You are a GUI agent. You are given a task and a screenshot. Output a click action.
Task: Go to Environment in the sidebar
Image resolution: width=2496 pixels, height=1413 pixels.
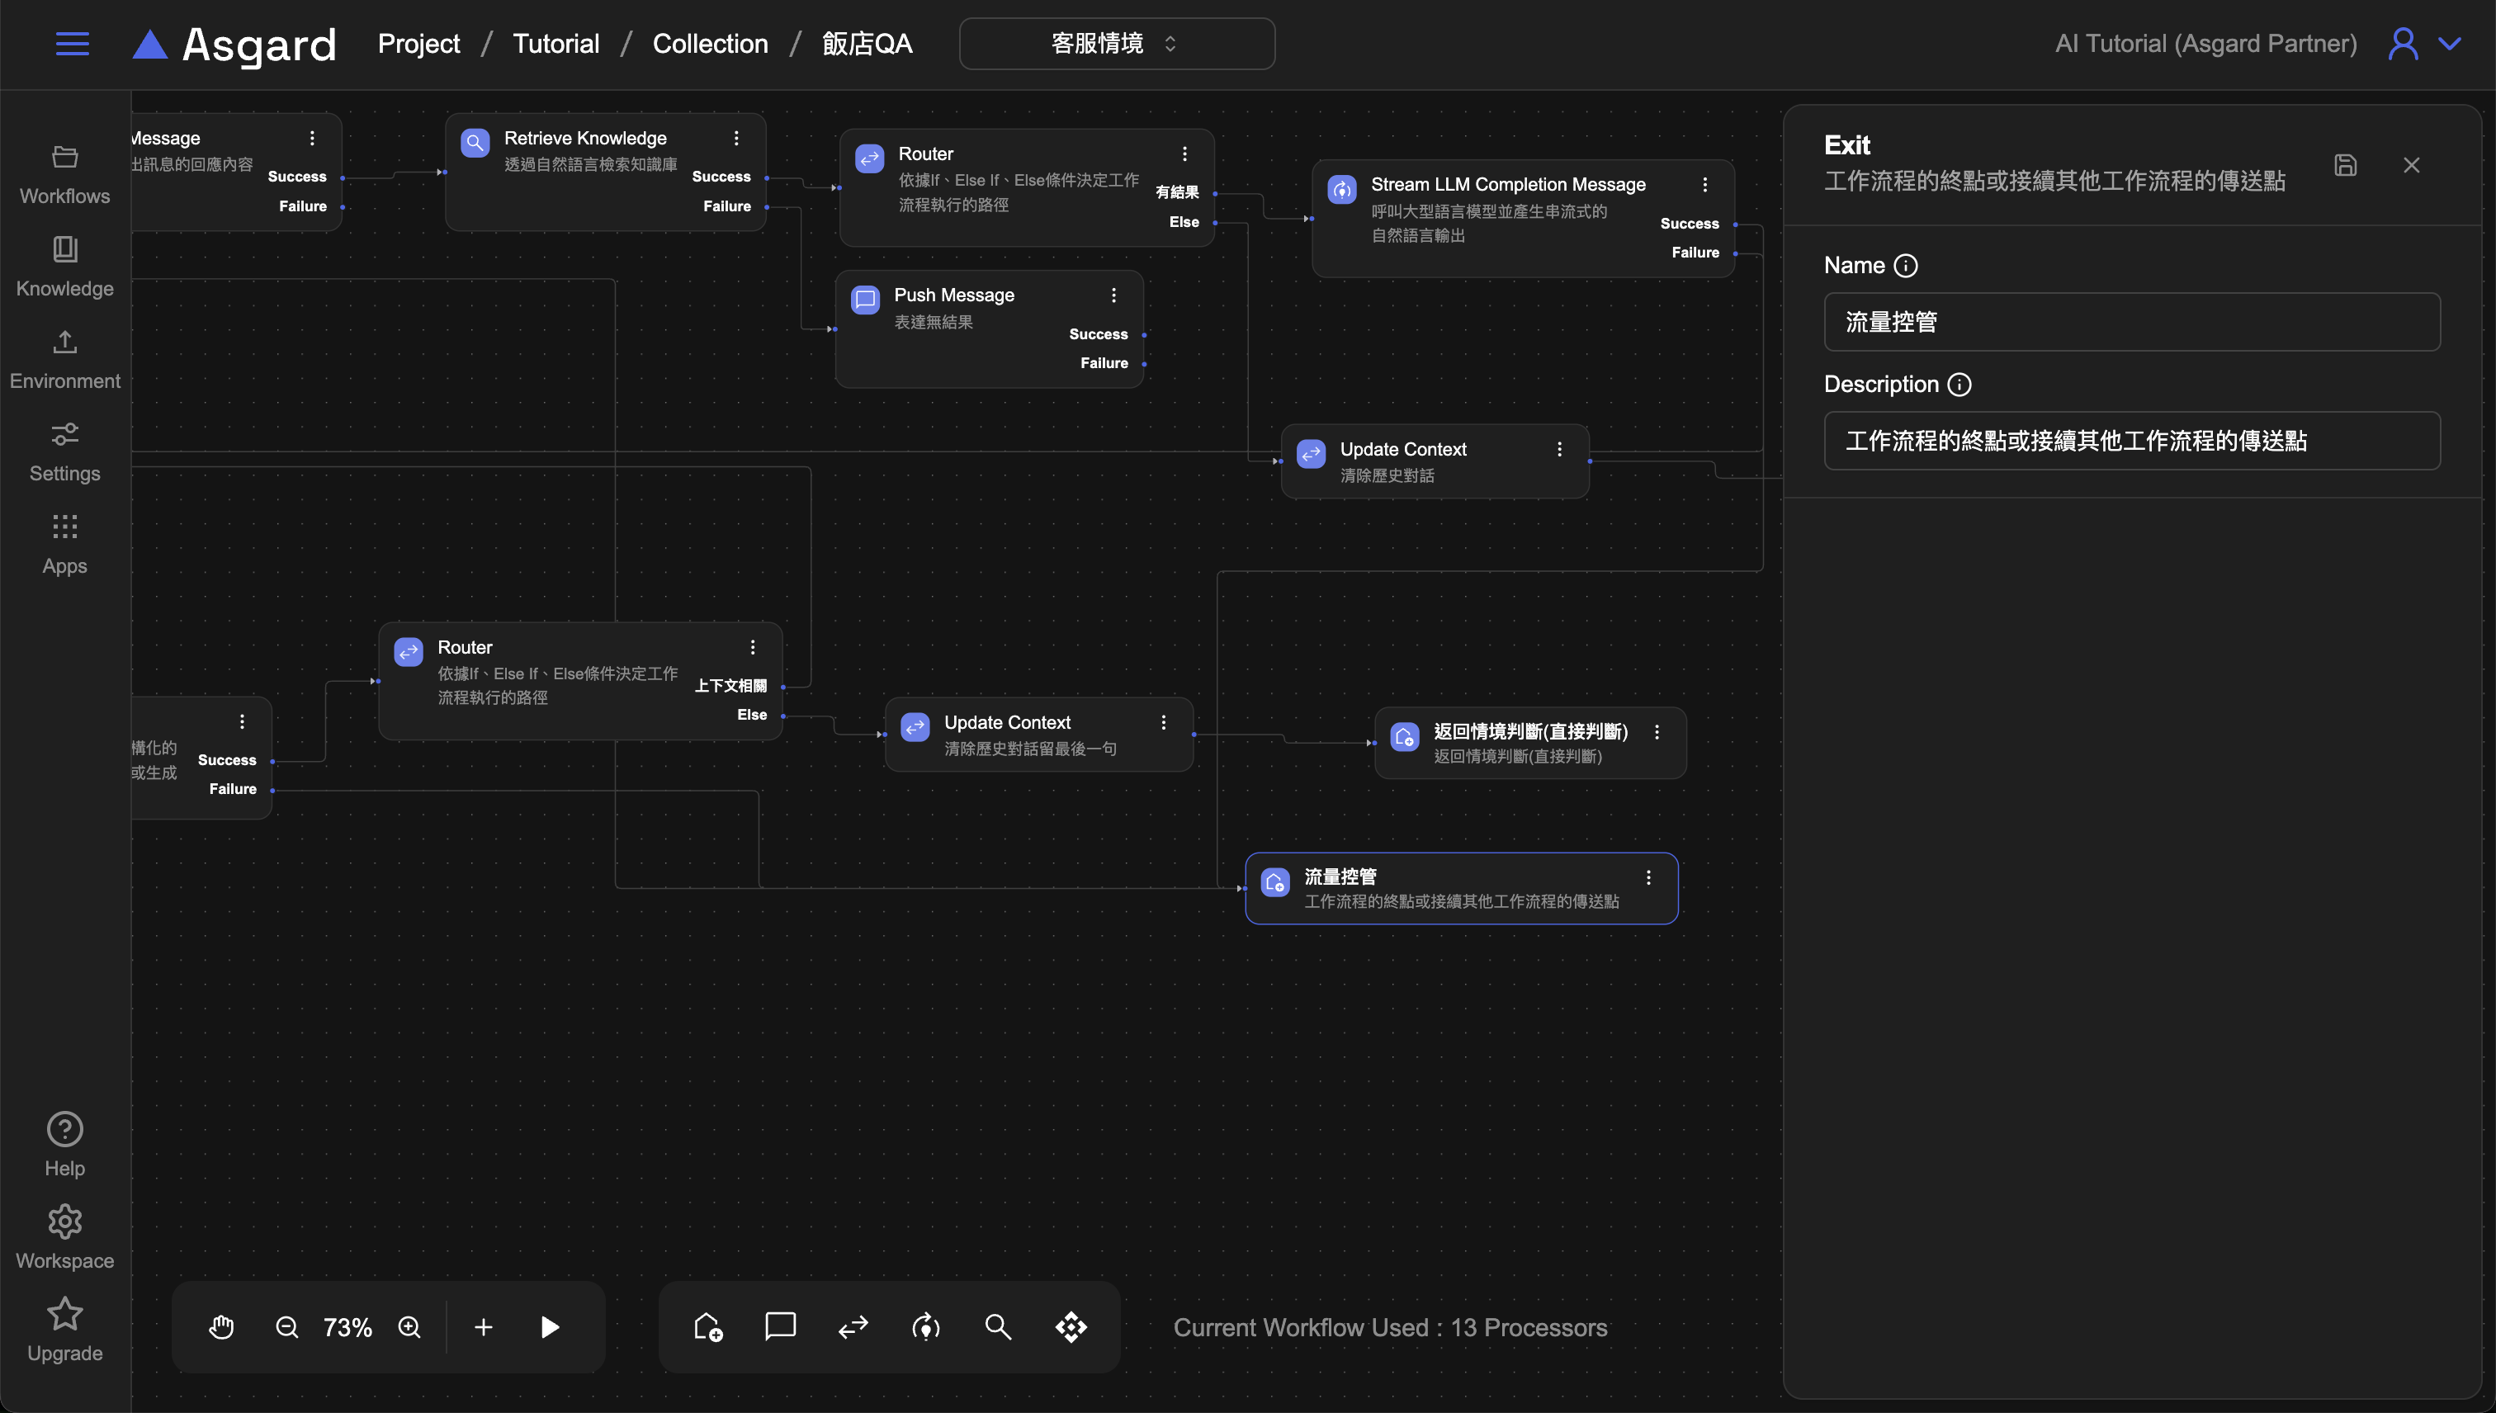pyautogui.click(x=65, y=359)
